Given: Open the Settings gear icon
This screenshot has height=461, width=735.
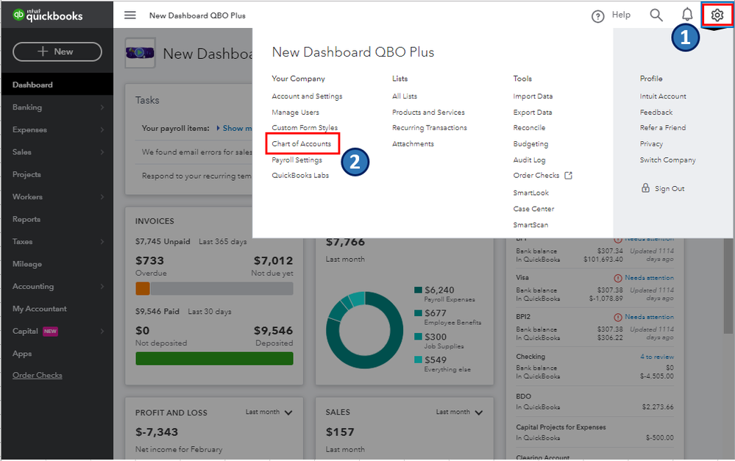Looking at the screenshot, I should pyautogui.click(x=717, y=15).
